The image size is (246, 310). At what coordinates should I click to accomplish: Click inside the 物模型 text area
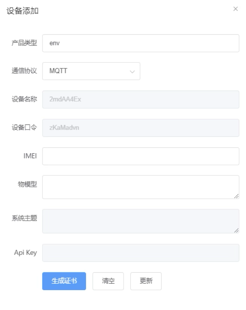click(x=140, y=187)
